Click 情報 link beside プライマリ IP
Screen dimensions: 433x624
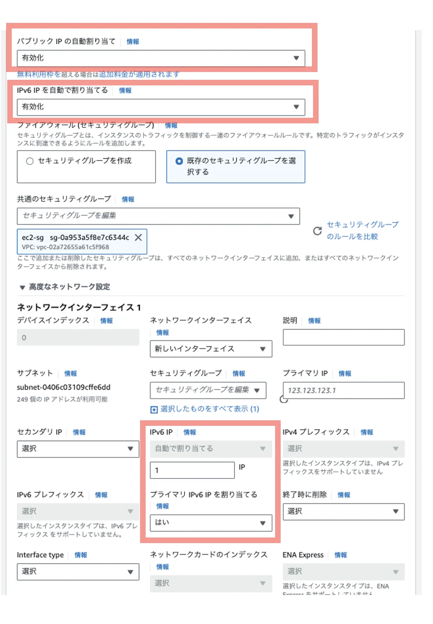345,374
